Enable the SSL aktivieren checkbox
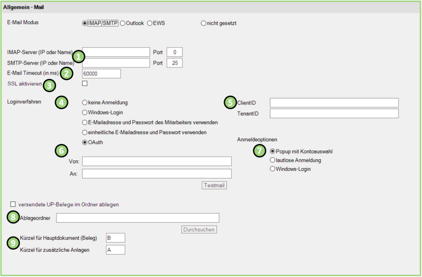The height and width of the screenshot is (277, 422). (x=85, y=84)
